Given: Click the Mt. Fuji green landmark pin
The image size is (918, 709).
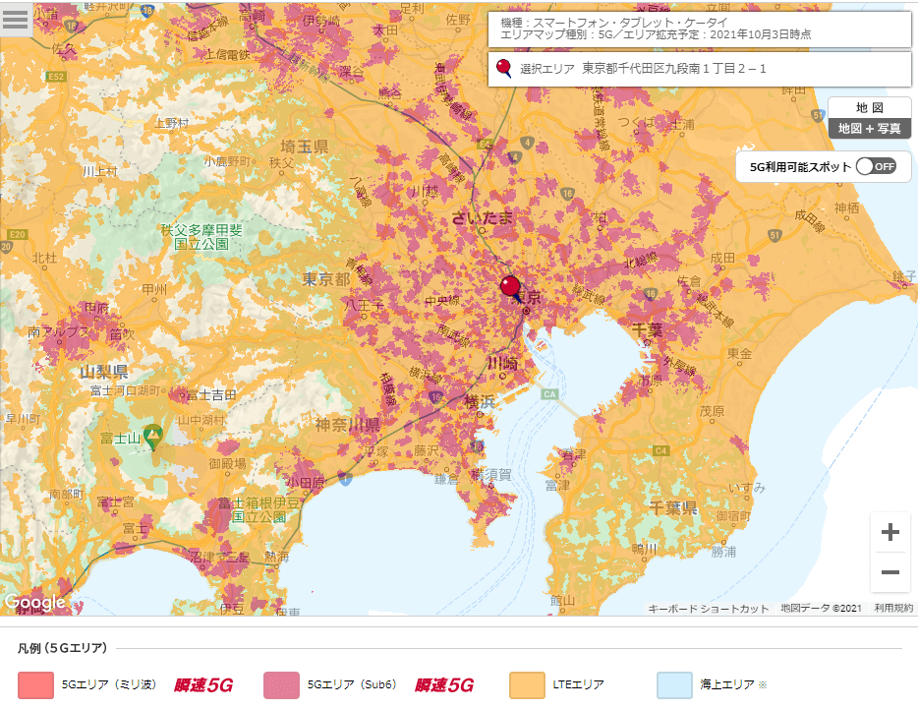Looking at the screenshot, I should [x=152, y=438].
